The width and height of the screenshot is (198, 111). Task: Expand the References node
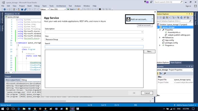160,38
